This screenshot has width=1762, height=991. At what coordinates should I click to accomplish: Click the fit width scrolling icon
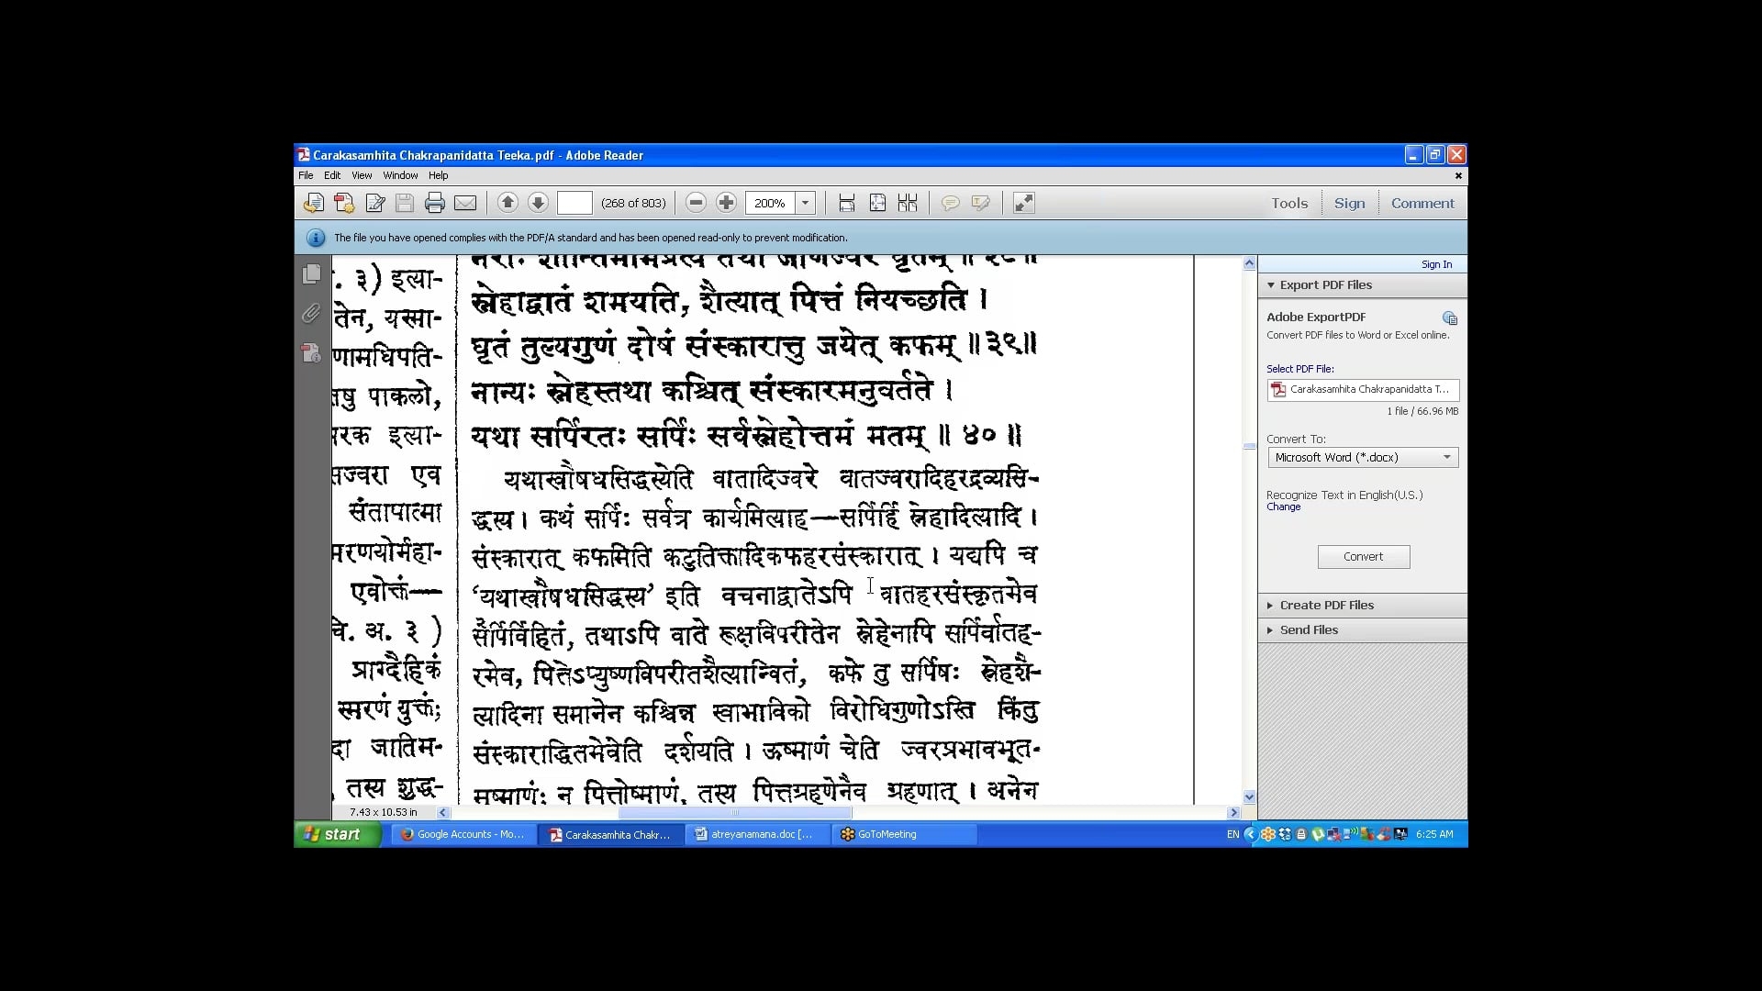point(847,203)
